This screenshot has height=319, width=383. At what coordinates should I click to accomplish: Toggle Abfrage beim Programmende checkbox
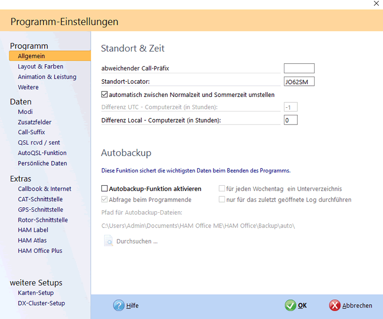click(104, 199)
